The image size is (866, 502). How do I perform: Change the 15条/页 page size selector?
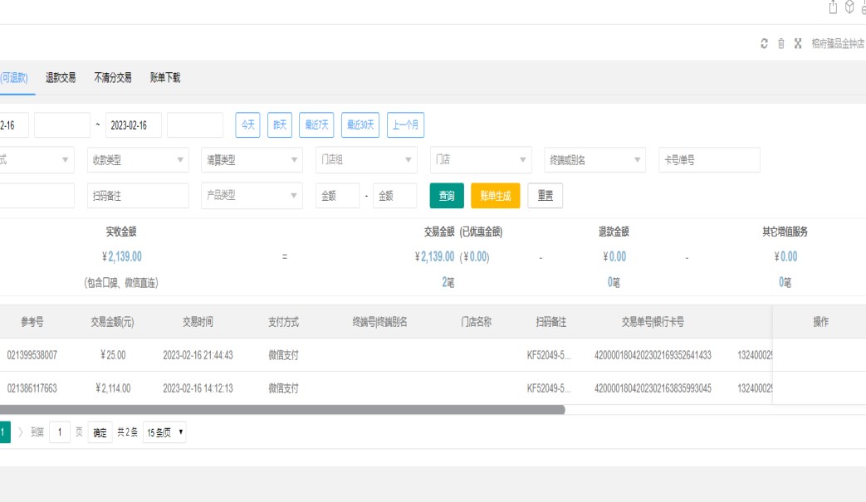pyautogui.click(x=164, y=432)
